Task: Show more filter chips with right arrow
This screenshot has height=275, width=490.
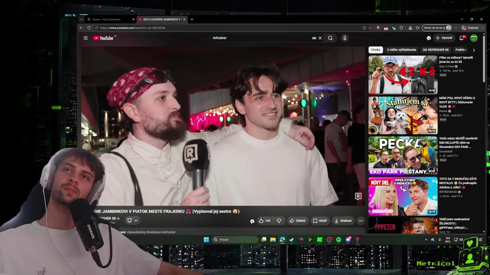Action: point(474,50)
